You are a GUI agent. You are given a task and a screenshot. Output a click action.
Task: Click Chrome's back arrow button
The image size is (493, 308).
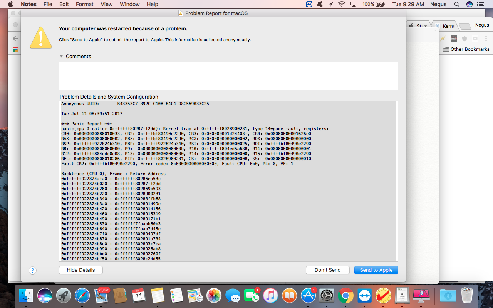coord(15,38)
